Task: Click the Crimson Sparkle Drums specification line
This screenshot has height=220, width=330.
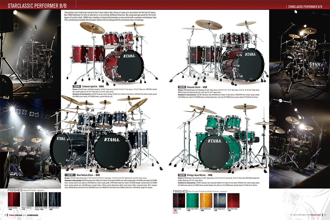Action: (x=115, y=90)
